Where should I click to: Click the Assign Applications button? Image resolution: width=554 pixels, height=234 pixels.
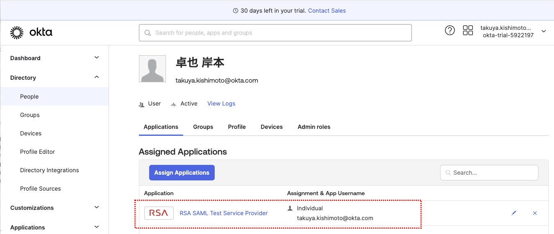coord(182,173)
